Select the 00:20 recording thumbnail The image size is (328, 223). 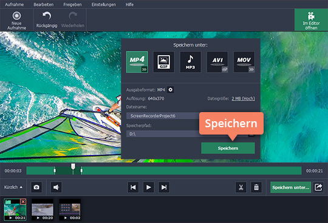(43, 210)
